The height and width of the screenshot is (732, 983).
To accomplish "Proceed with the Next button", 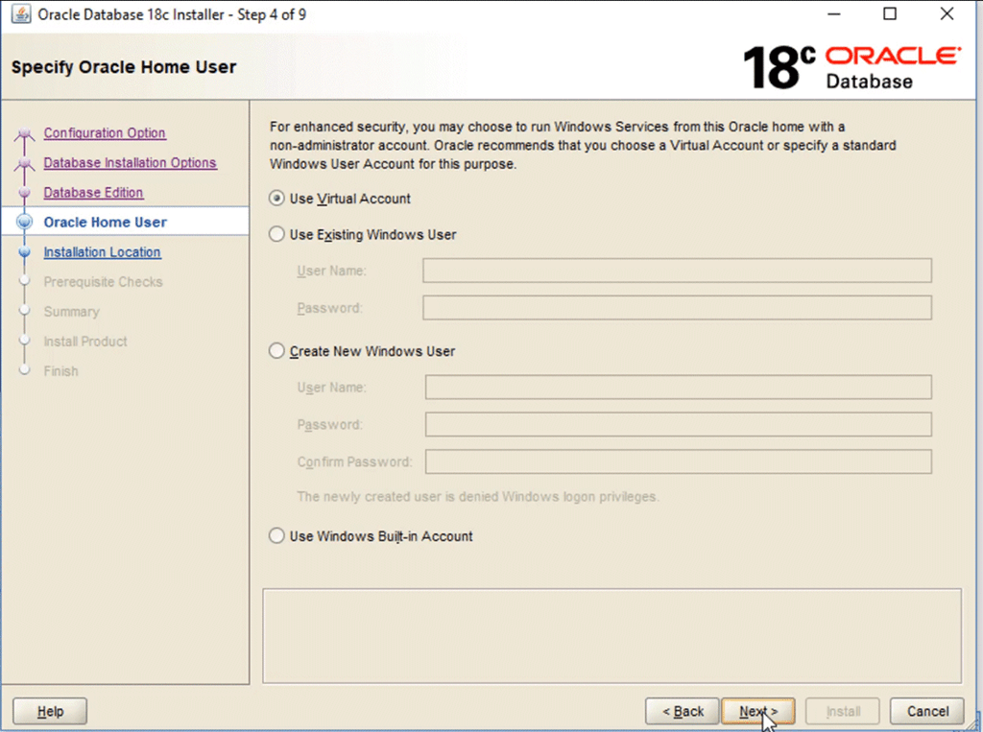I will 758,711.
